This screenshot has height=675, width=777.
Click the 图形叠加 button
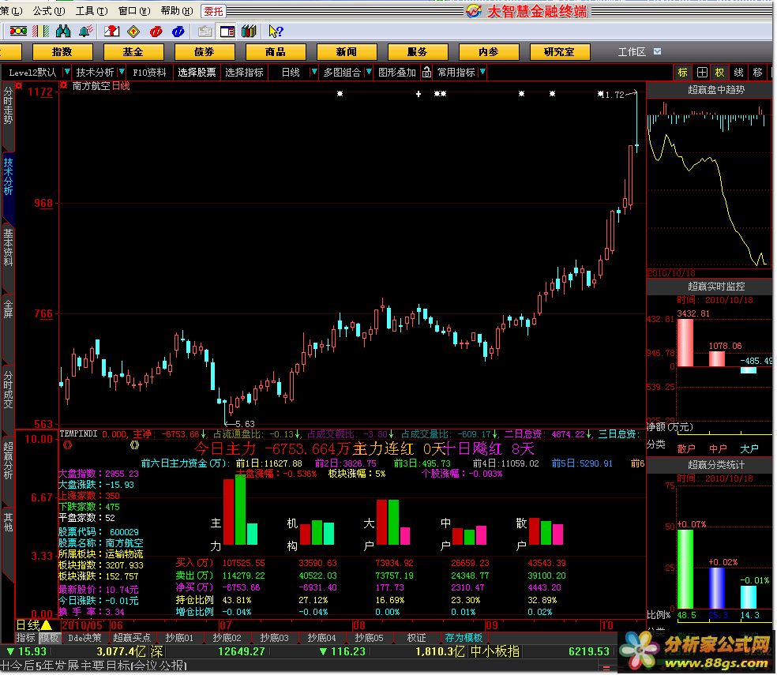pyautogui.click(x=397, y=73)
